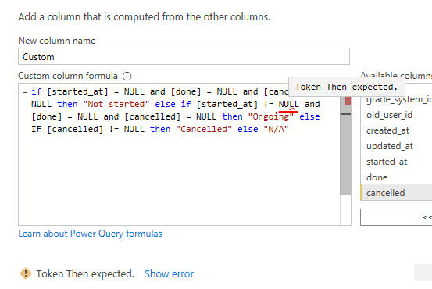Click the "Not started" text in the formula

tap(116, 104)
